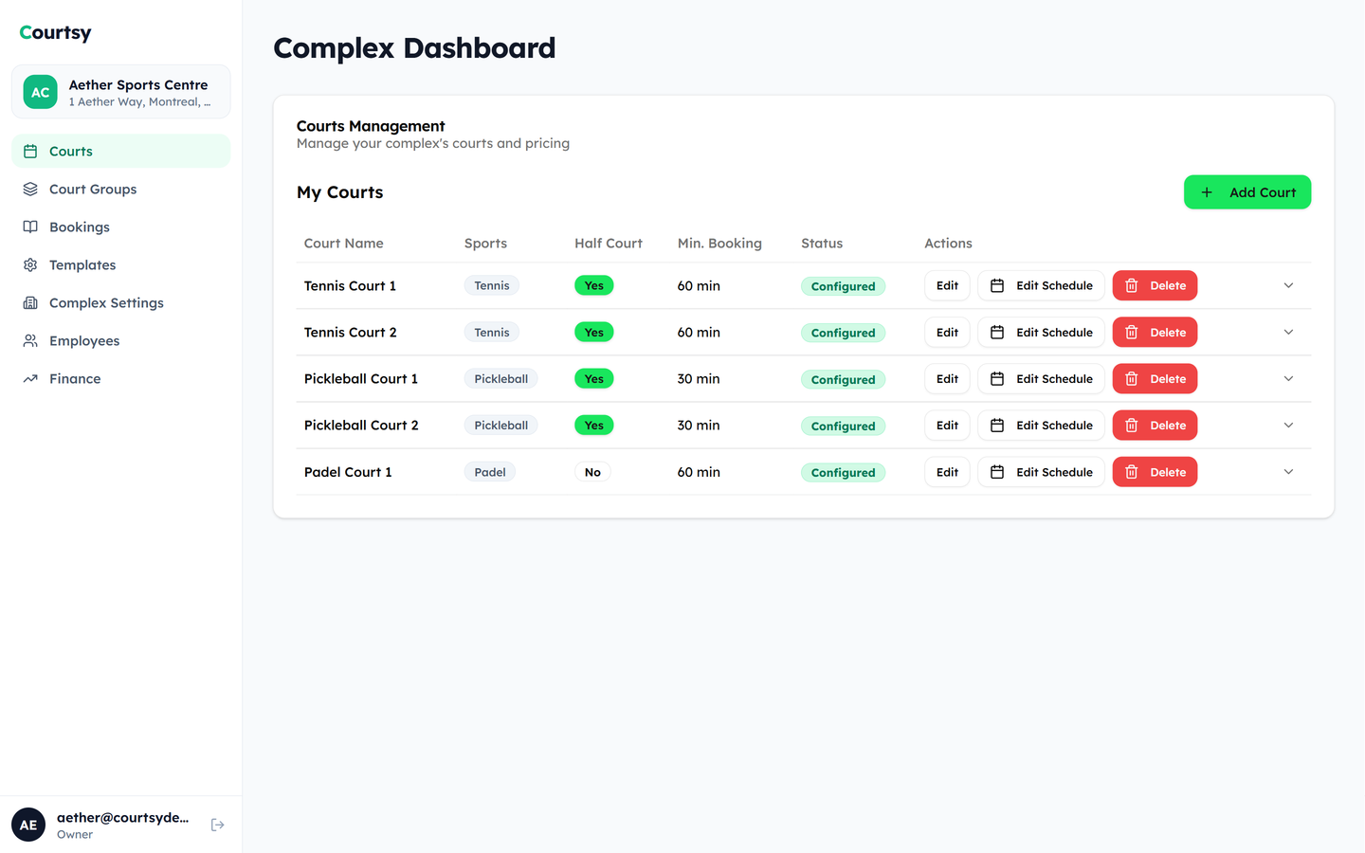Click the AC avatar for Aether Sports Centre
This screenshot has height=853, width=1365.
(x=40, y=92)
